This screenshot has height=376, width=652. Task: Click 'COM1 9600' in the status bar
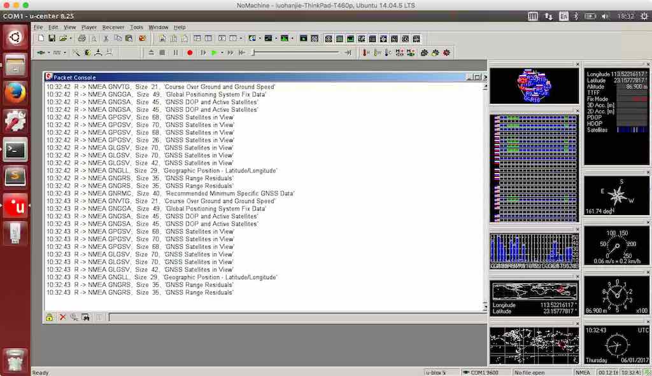(485, 373)
